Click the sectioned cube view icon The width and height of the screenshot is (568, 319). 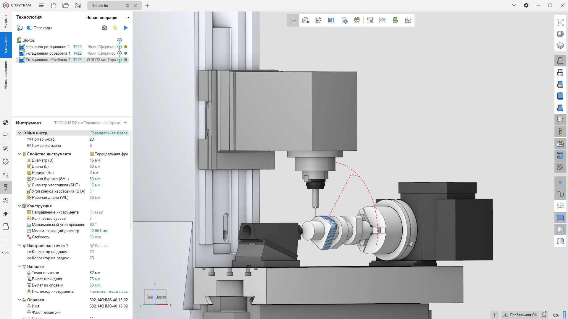click(560, 46)
